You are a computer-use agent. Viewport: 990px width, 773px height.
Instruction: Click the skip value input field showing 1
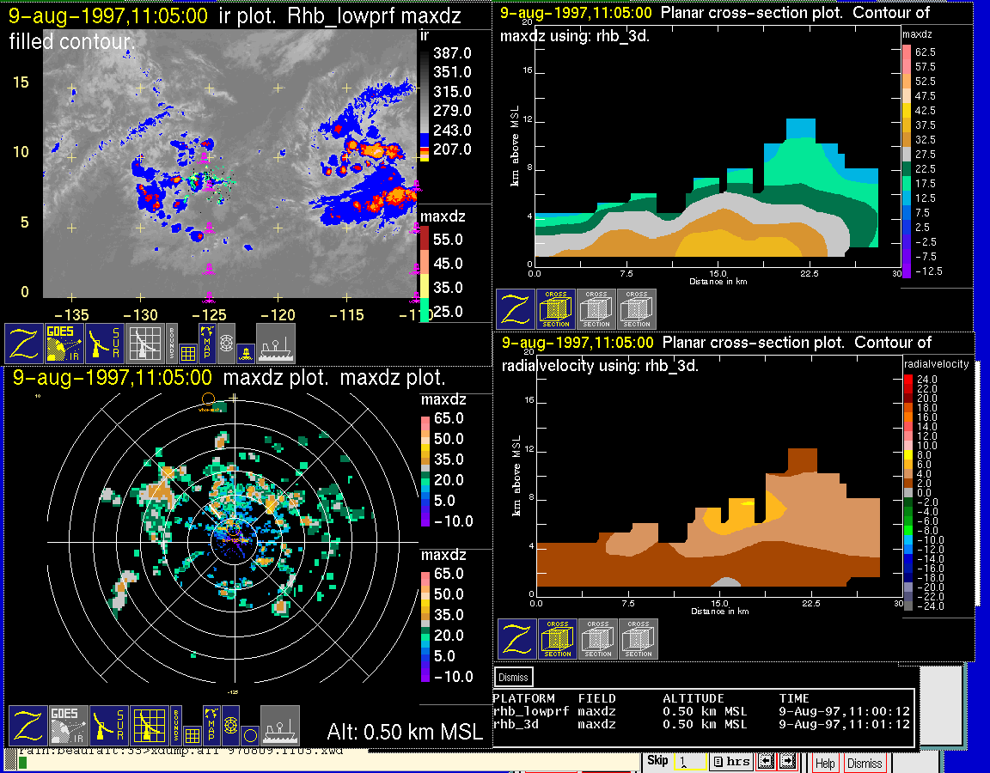(x=689, y=762)
